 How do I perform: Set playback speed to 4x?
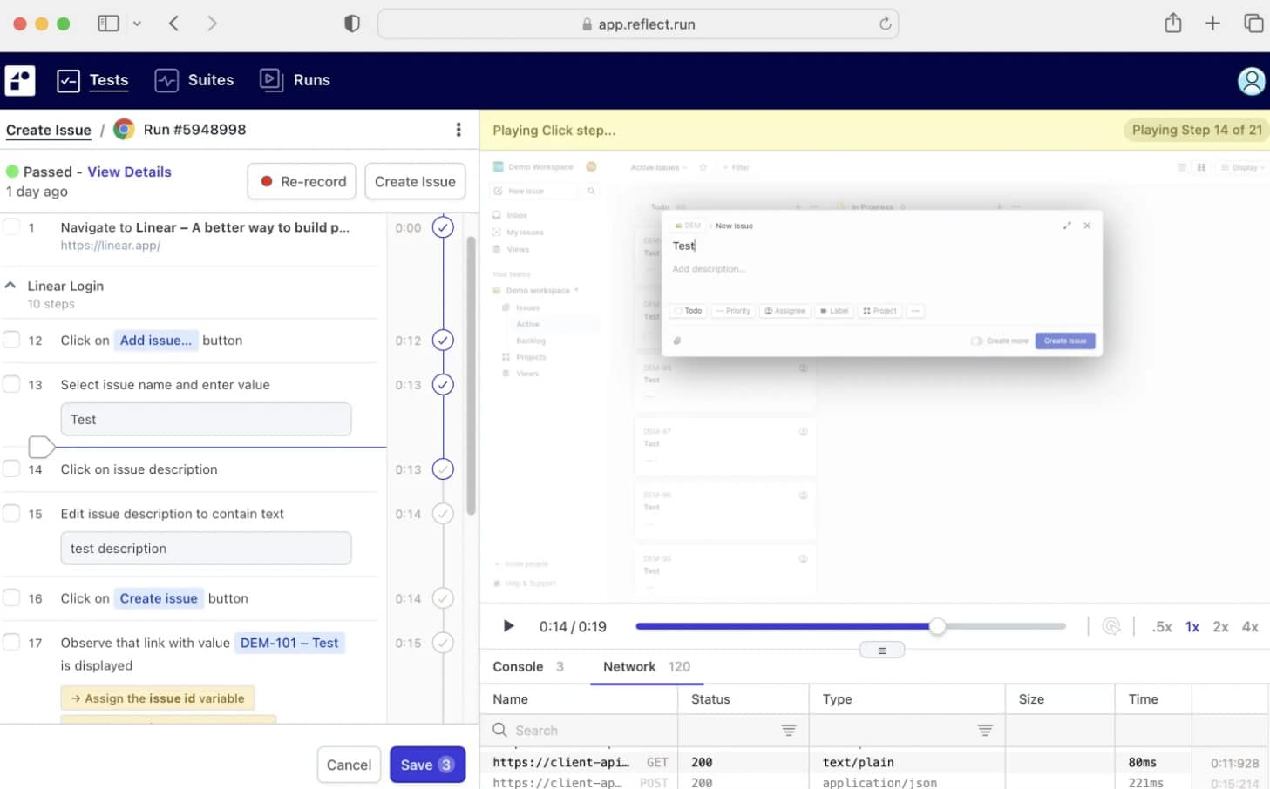pos(1250,627)
